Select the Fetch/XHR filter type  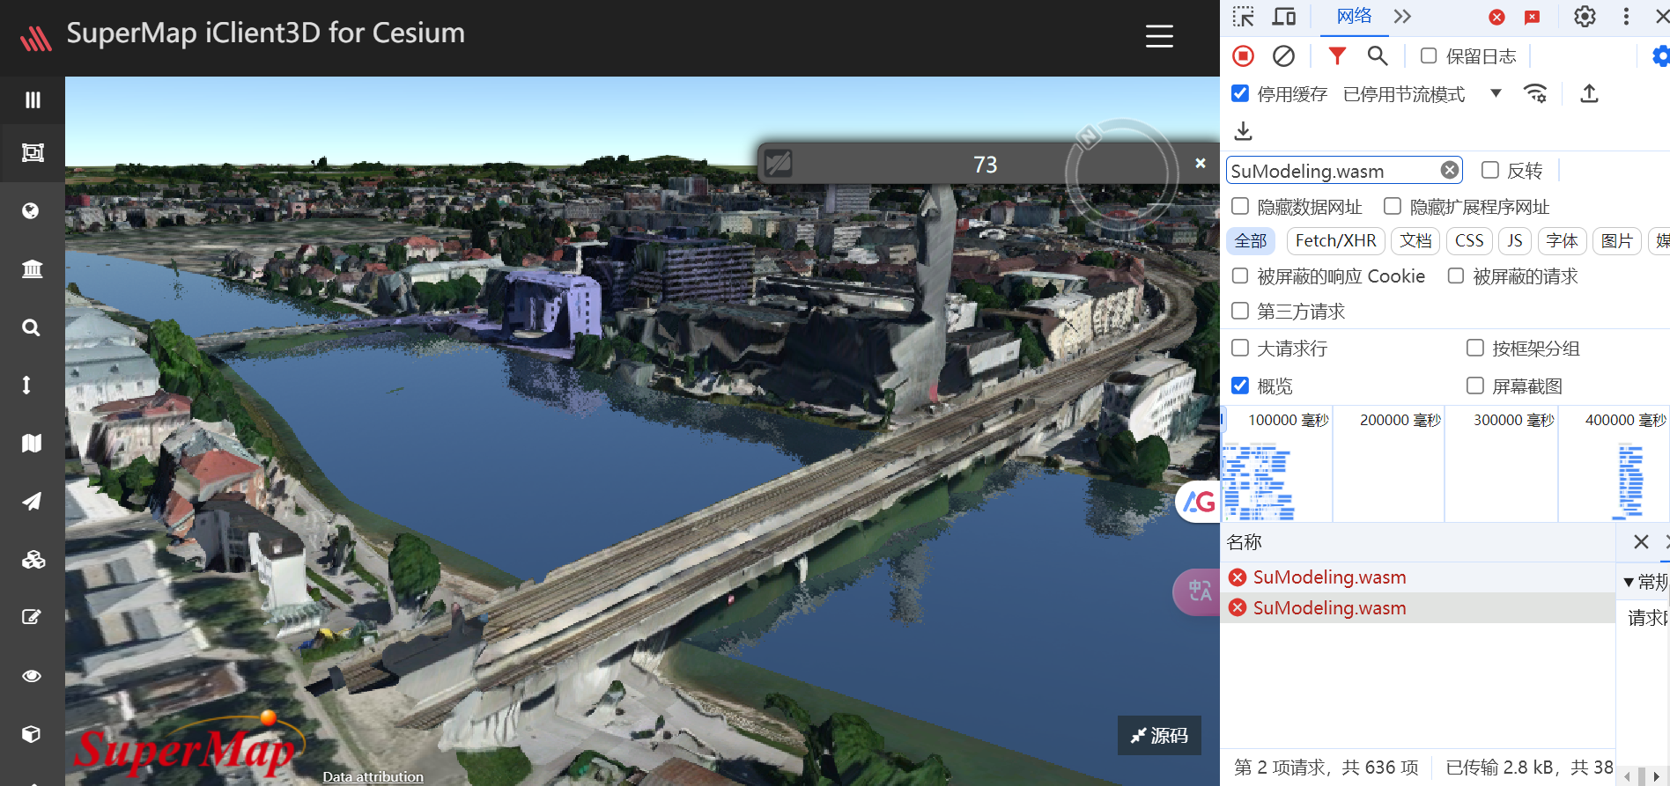pyautogui.click(x=1335, y=241)
